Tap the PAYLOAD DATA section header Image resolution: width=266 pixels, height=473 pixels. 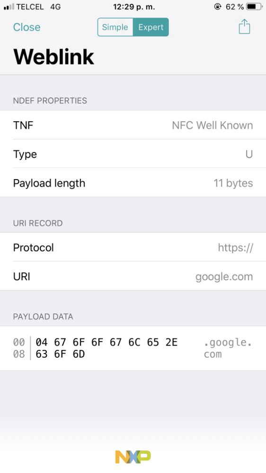[x=43, y=317]
